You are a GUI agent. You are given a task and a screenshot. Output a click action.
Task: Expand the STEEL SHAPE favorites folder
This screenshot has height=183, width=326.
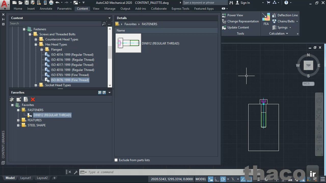[18, 125]
